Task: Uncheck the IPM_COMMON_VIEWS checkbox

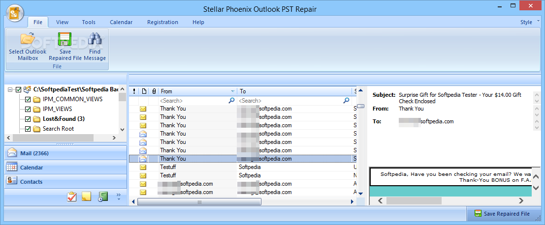Action: [x=28, y=100]
